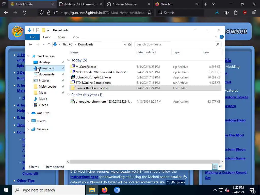Go back in File Explorer
This screenshot has width=260, height=195.
pyautogui.click(x=30, y=44)
